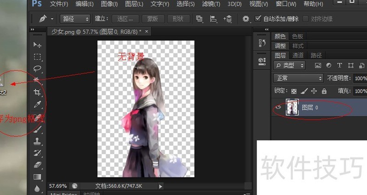Select the Crop tool
The image size is (367, 195).
(x=38, y=92)
